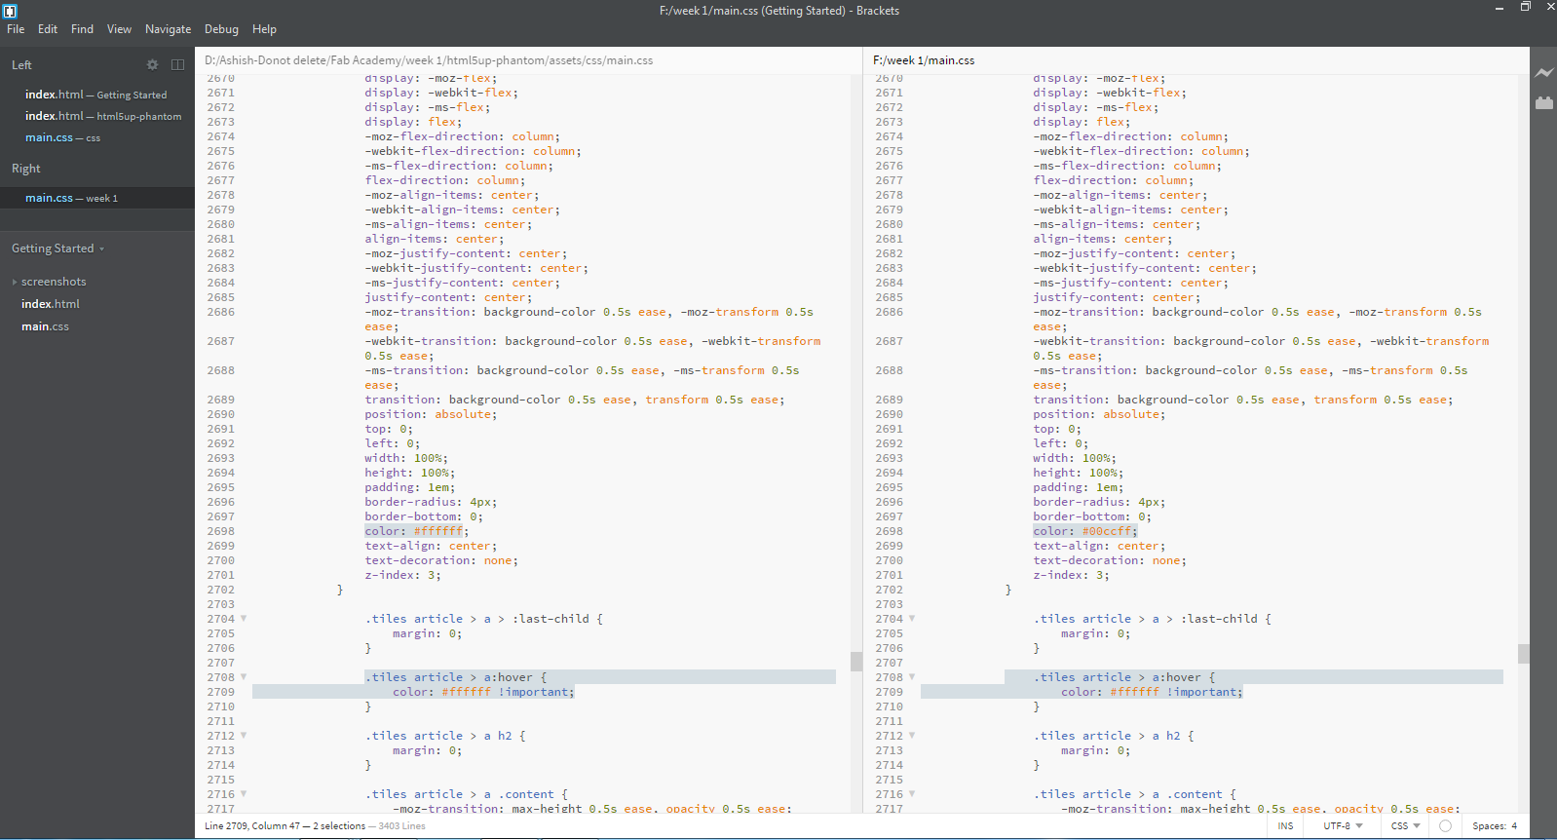The width and height of the screenshot is (1557, 840).
Task: Minimize the Brackets window
Action: (1500, 8)
